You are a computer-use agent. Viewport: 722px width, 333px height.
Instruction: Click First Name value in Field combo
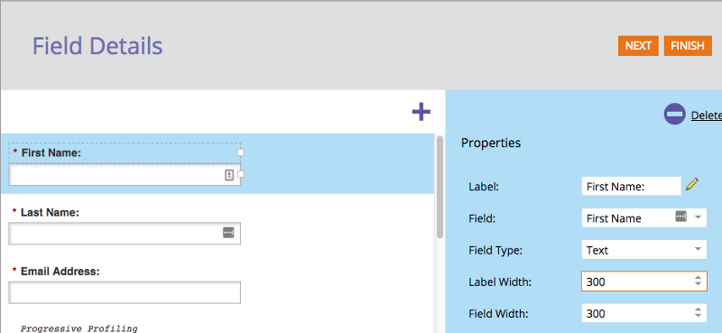[614, 218]
